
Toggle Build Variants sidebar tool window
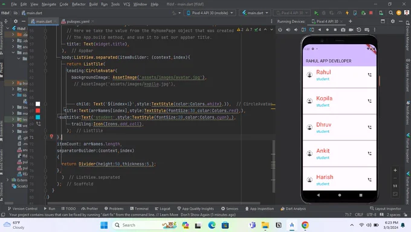[2, 162]
